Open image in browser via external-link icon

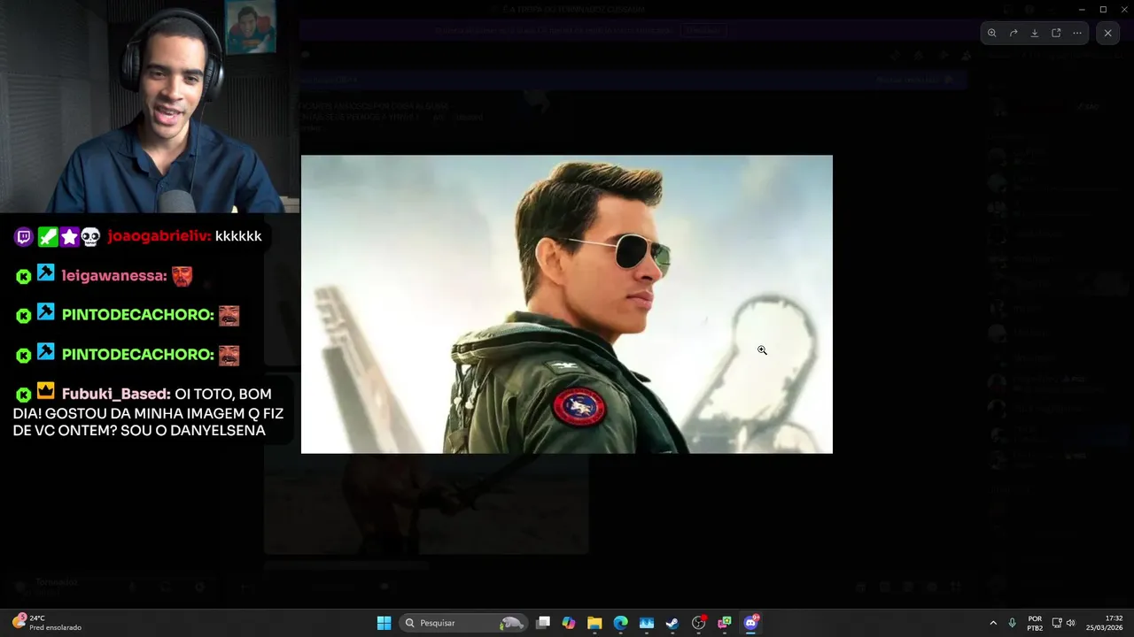(x=1056, y=33)
